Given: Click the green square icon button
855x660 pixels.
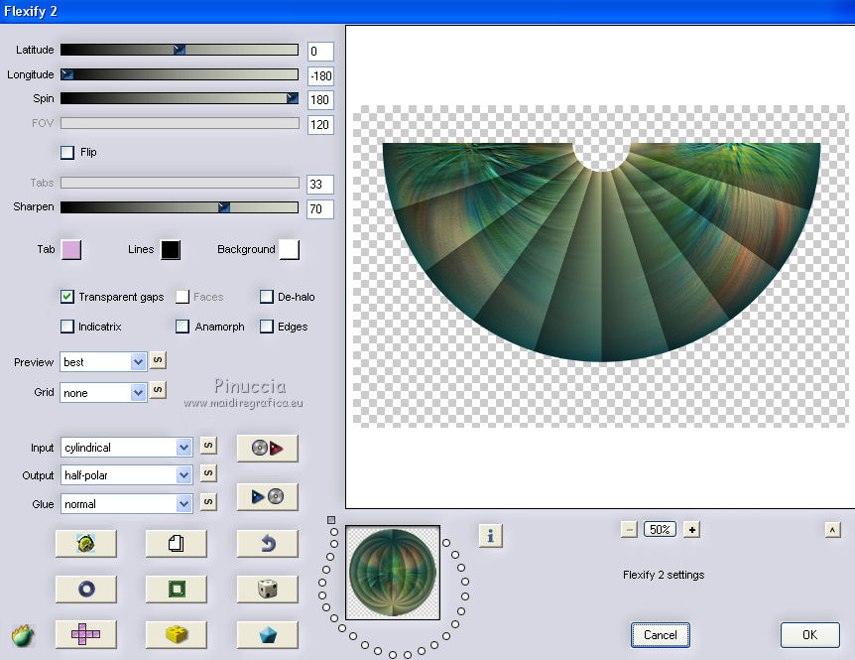Looking at the screenshot, I should tap(177, 590).
